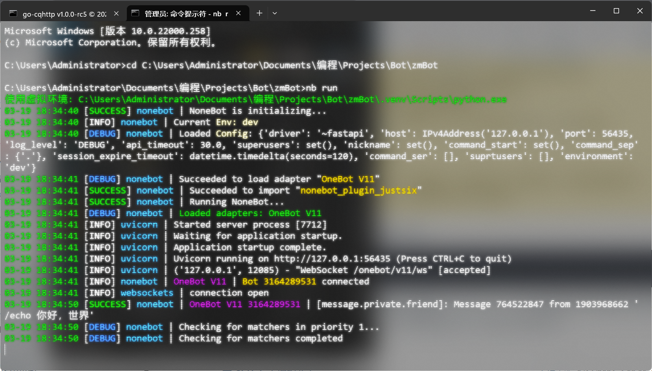Click the nonebot_plugin_justsix plugin name
652x371 pixels.
click(x=359, y=190)
